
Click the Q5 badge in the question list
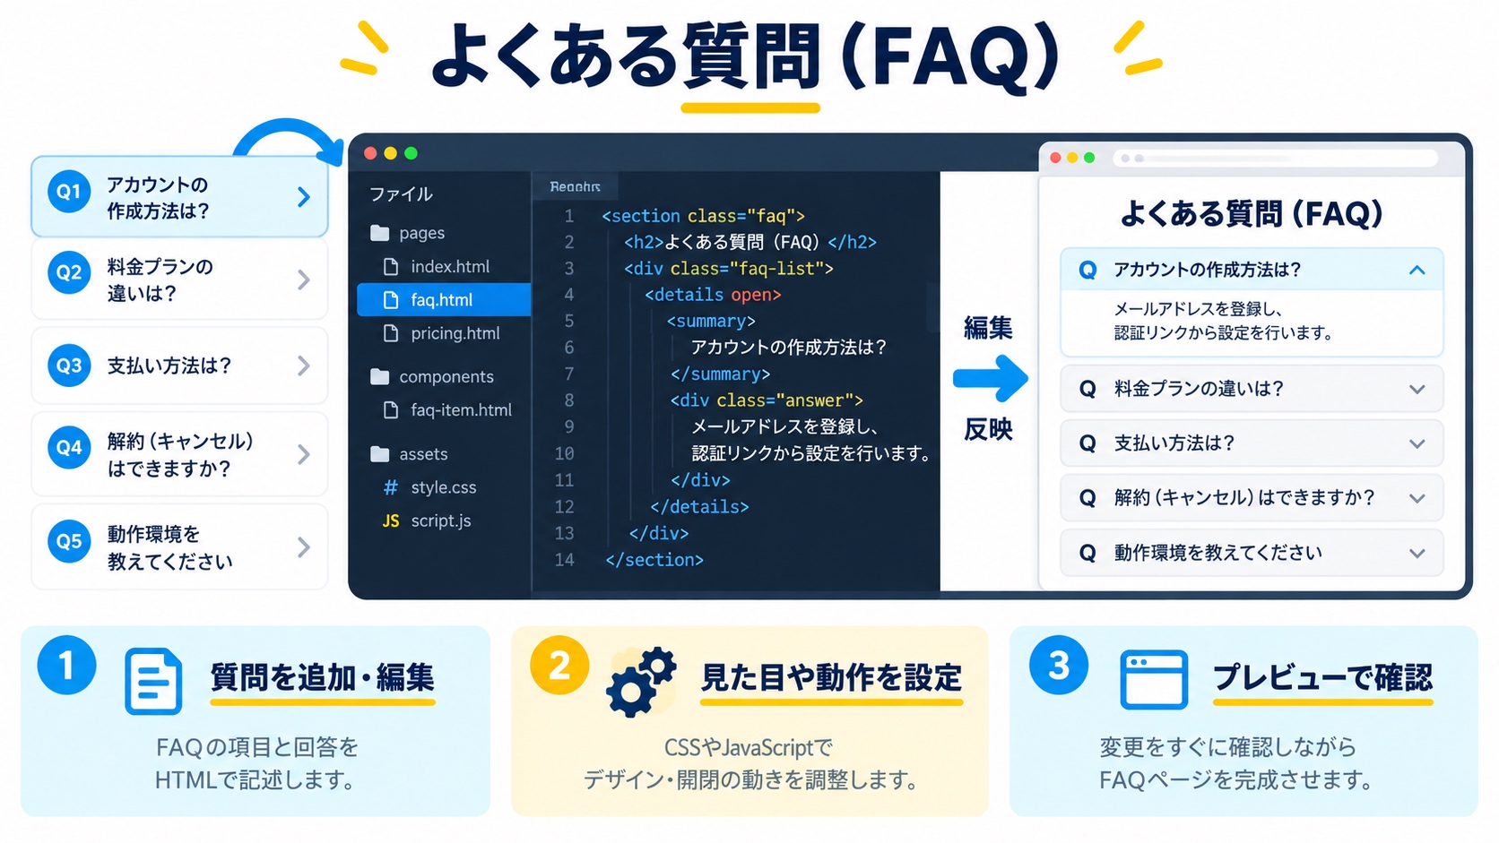(x=69, y=541)
